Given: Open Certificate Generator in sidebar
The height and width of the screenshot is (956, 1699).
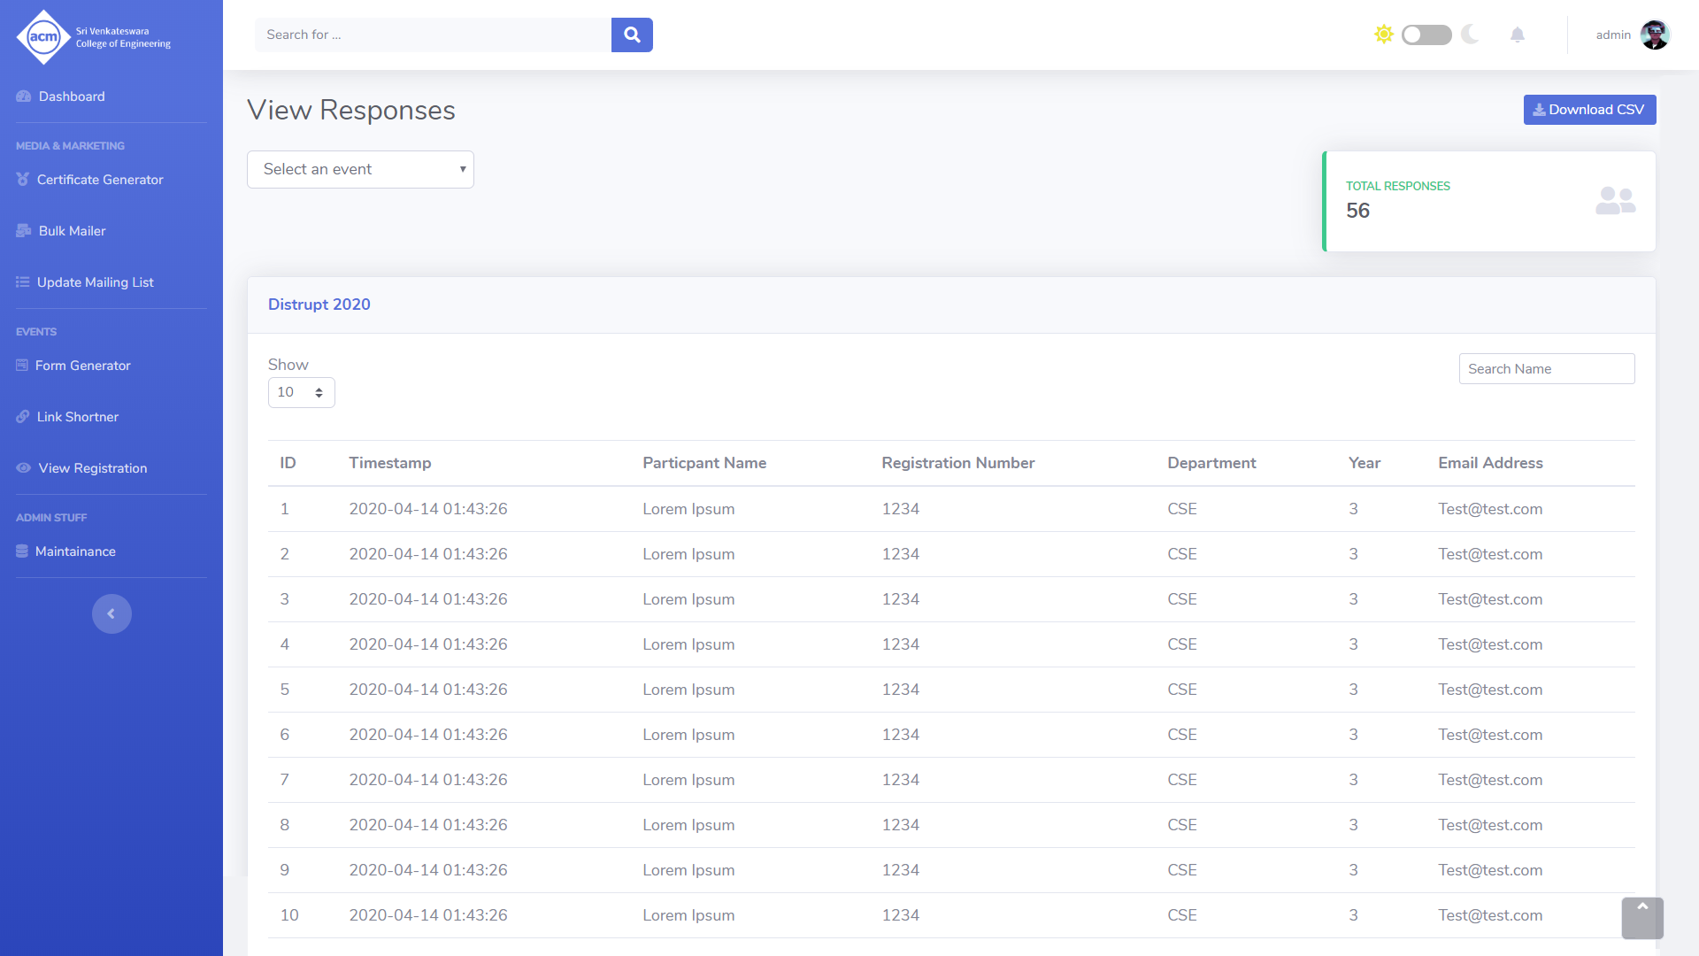Looking at the screenshot, I should 100,180.
